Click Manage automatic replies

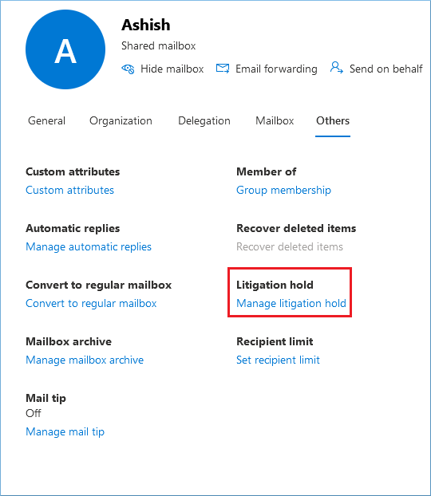point(89,246)
